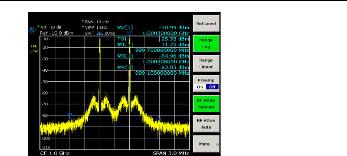Click the 999.700000000 MHz frequency value
The width and height of the screenshot is (347, 156).
coord(162,50)
